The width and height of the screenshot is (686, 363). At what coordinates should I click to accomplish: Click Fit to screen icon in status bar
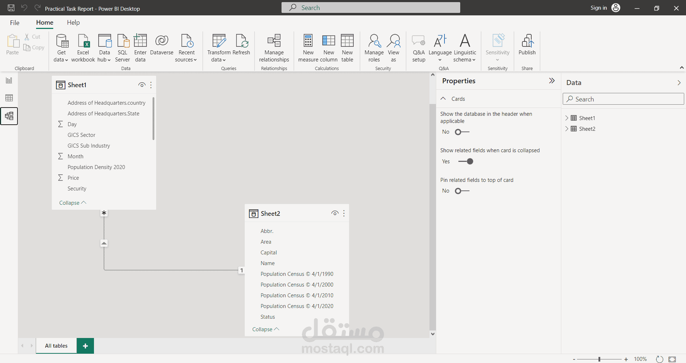pyautogui.click(x=672, y=359)
